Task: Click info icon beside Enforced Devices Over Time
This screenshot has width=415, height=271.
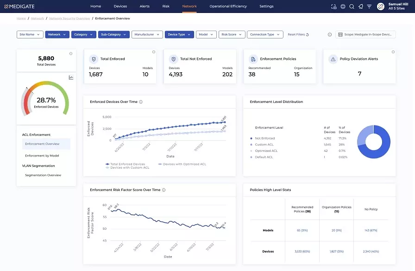Action: coord(141,102)
